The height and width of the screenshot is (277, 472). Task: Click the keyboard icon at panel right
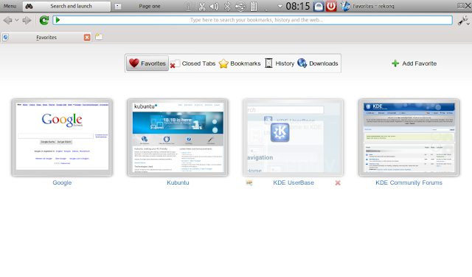[x=461, y=6]
